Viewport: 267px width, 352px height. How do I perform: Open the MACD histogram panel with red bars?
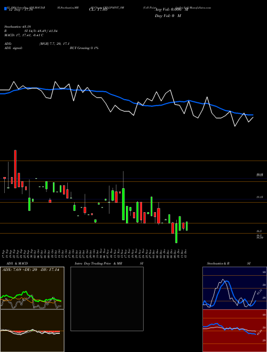(32, 331)
